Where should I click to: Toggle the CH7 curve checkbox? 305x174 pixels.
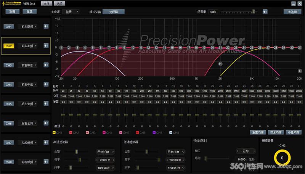click(x=154, y=132)
